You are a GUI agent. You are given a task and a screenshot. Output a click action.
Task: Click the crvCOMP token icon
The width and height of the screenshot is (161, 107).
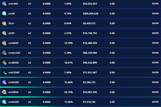click(4, 73)
